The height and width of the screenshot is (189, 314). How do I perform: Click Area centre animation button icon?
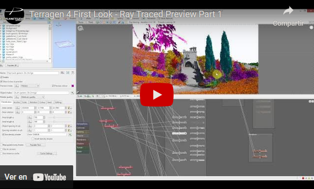point(17,108)
